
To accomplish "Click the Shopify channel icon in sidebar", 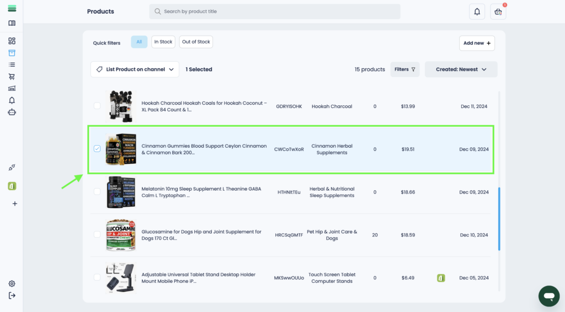I will click(x=12, y=186).
